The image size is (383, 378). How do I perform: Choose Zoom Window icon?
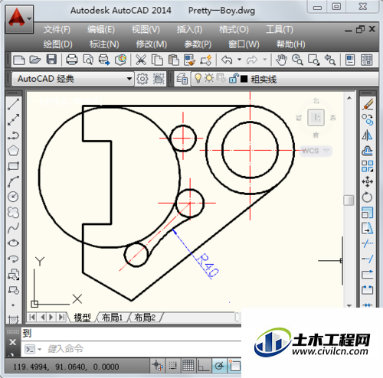coord(313,60)
